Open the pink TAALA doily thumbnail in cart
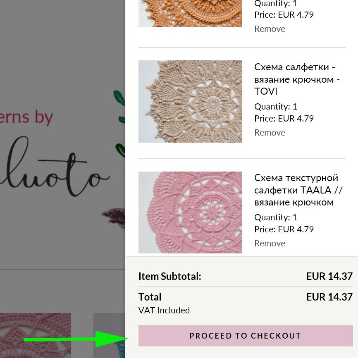358x358 pixels. click(190, 212)
